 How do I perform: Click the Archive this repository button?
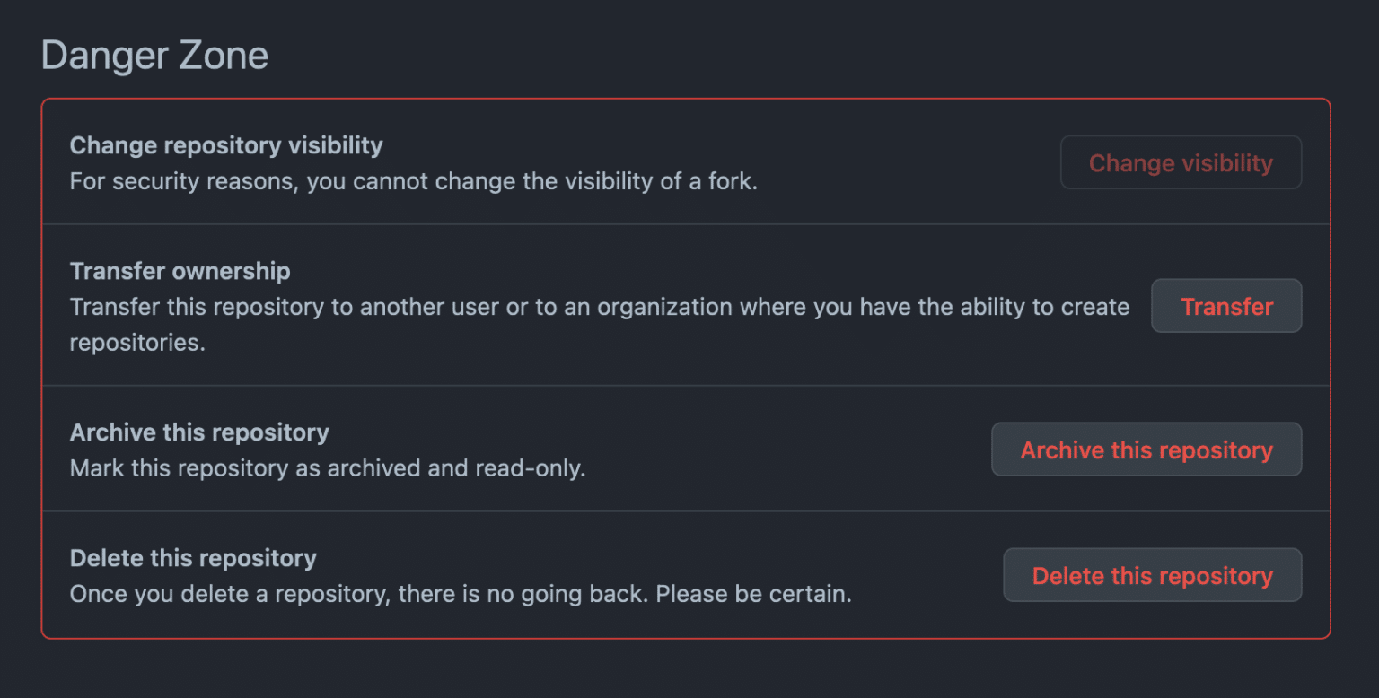click(1146, 450)
